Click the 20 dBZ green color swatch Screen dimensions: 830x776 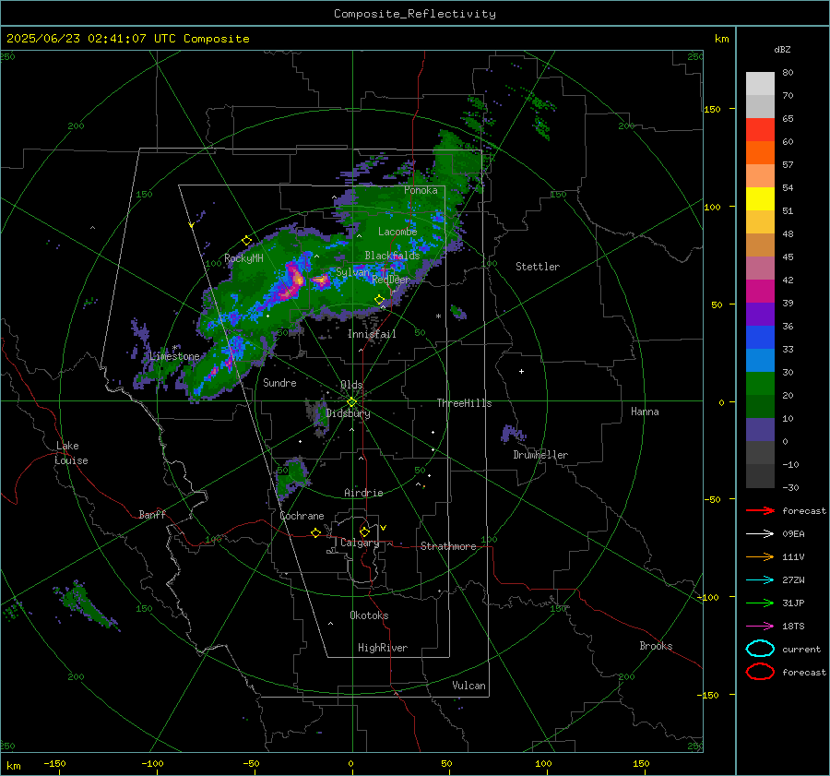coord(760,383)
